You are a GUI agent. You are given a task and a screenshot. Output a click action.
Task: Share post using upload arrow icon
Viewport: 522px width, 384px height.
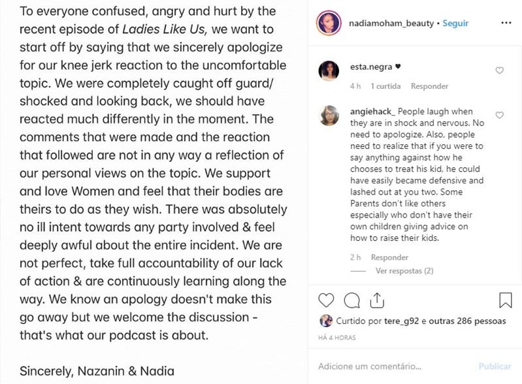[x=377, y=300]
